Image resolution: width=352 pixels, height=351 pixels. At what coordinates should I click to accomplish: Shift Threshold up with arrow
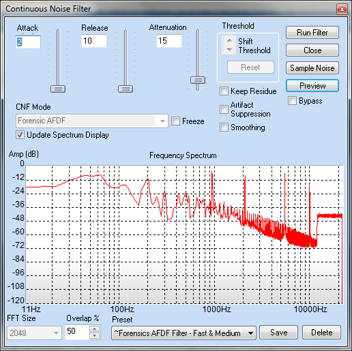[x=229, y=40]
